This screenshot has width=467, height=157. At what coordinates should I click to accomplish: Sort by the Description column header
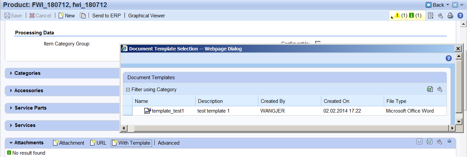pos(227,101)
